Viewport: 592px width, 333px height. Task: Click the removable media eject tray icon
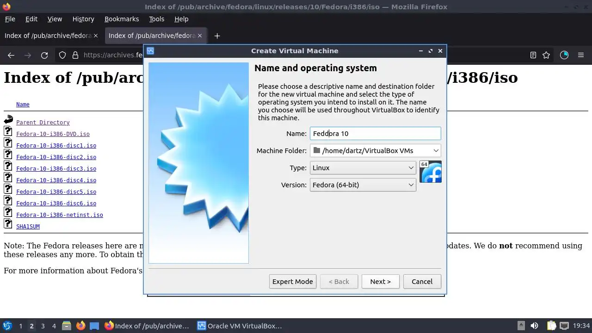pyautogui.click(x=521, y=326)
